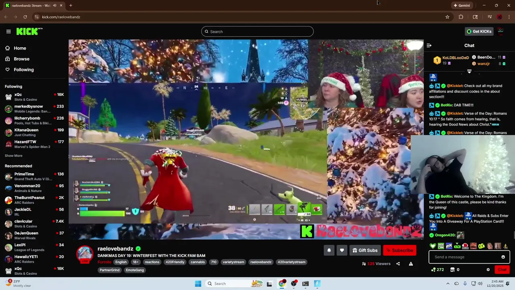Click the stream video player
Image resolution: width=515 pixels, height=290 pixels.
click(246, 139)
